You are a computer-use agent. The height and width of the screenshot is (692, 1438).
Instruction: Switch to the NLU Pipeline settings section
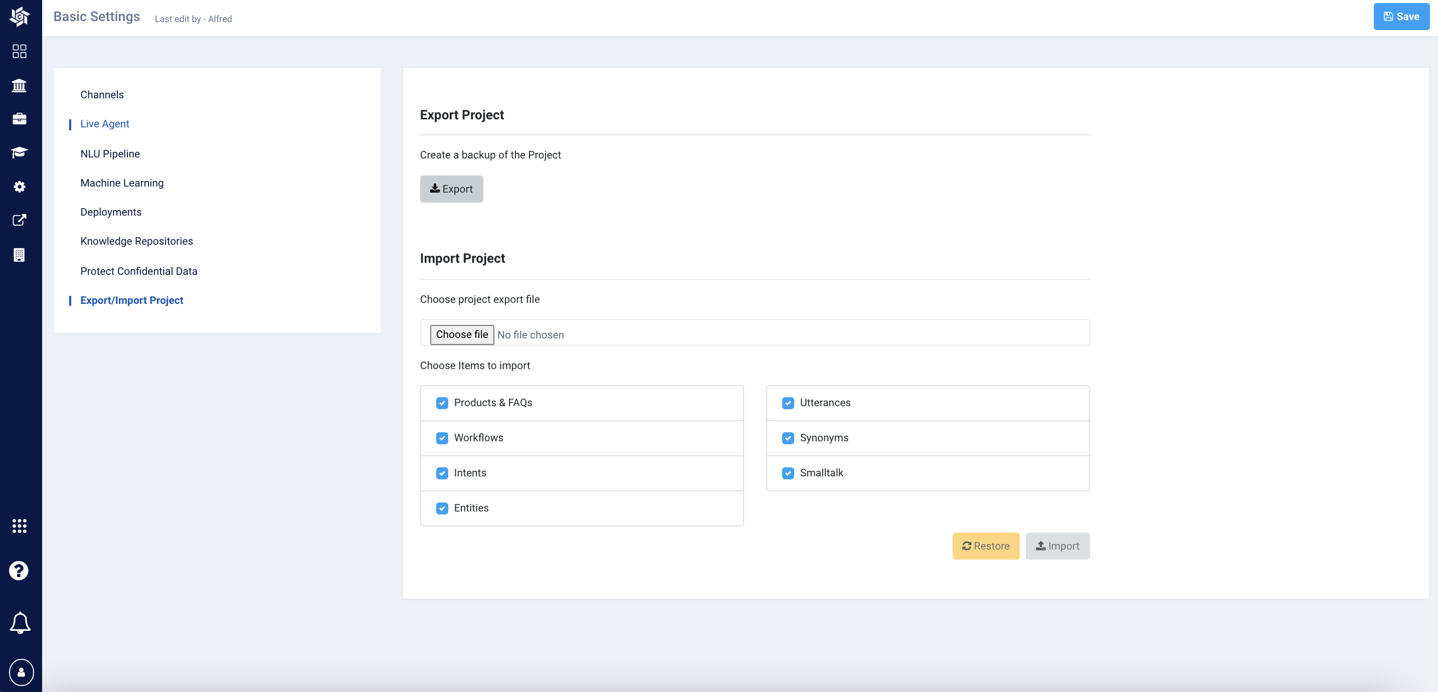(110, 153)
